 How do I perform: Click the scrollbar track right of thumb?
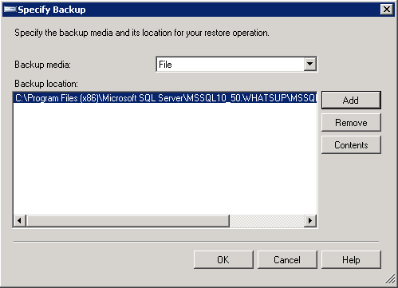pos(266,220)
